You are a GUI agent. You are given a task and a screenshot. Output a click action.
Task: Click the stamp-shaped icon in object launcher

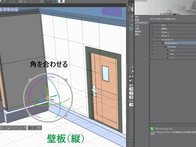click(x=35, y=128)
